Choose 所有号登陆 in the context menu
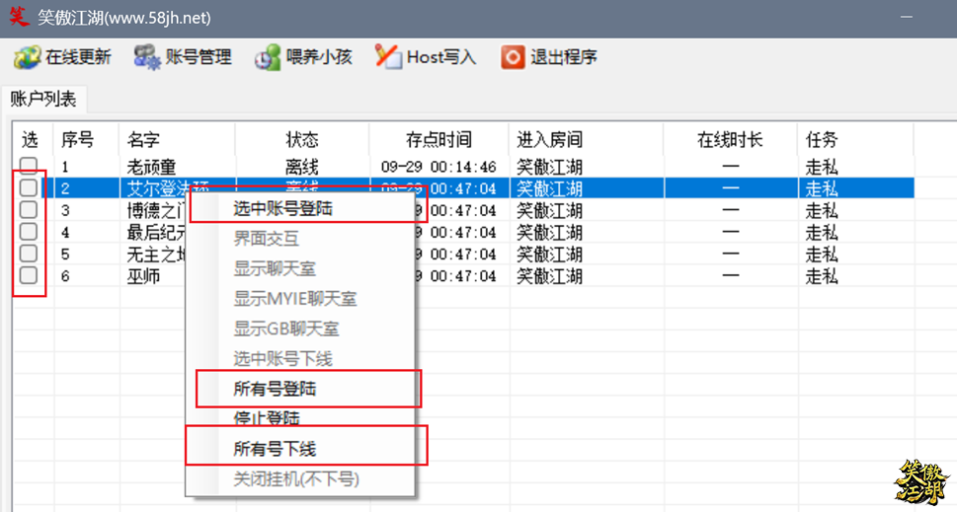957x512 pixels. pos(275,389)
